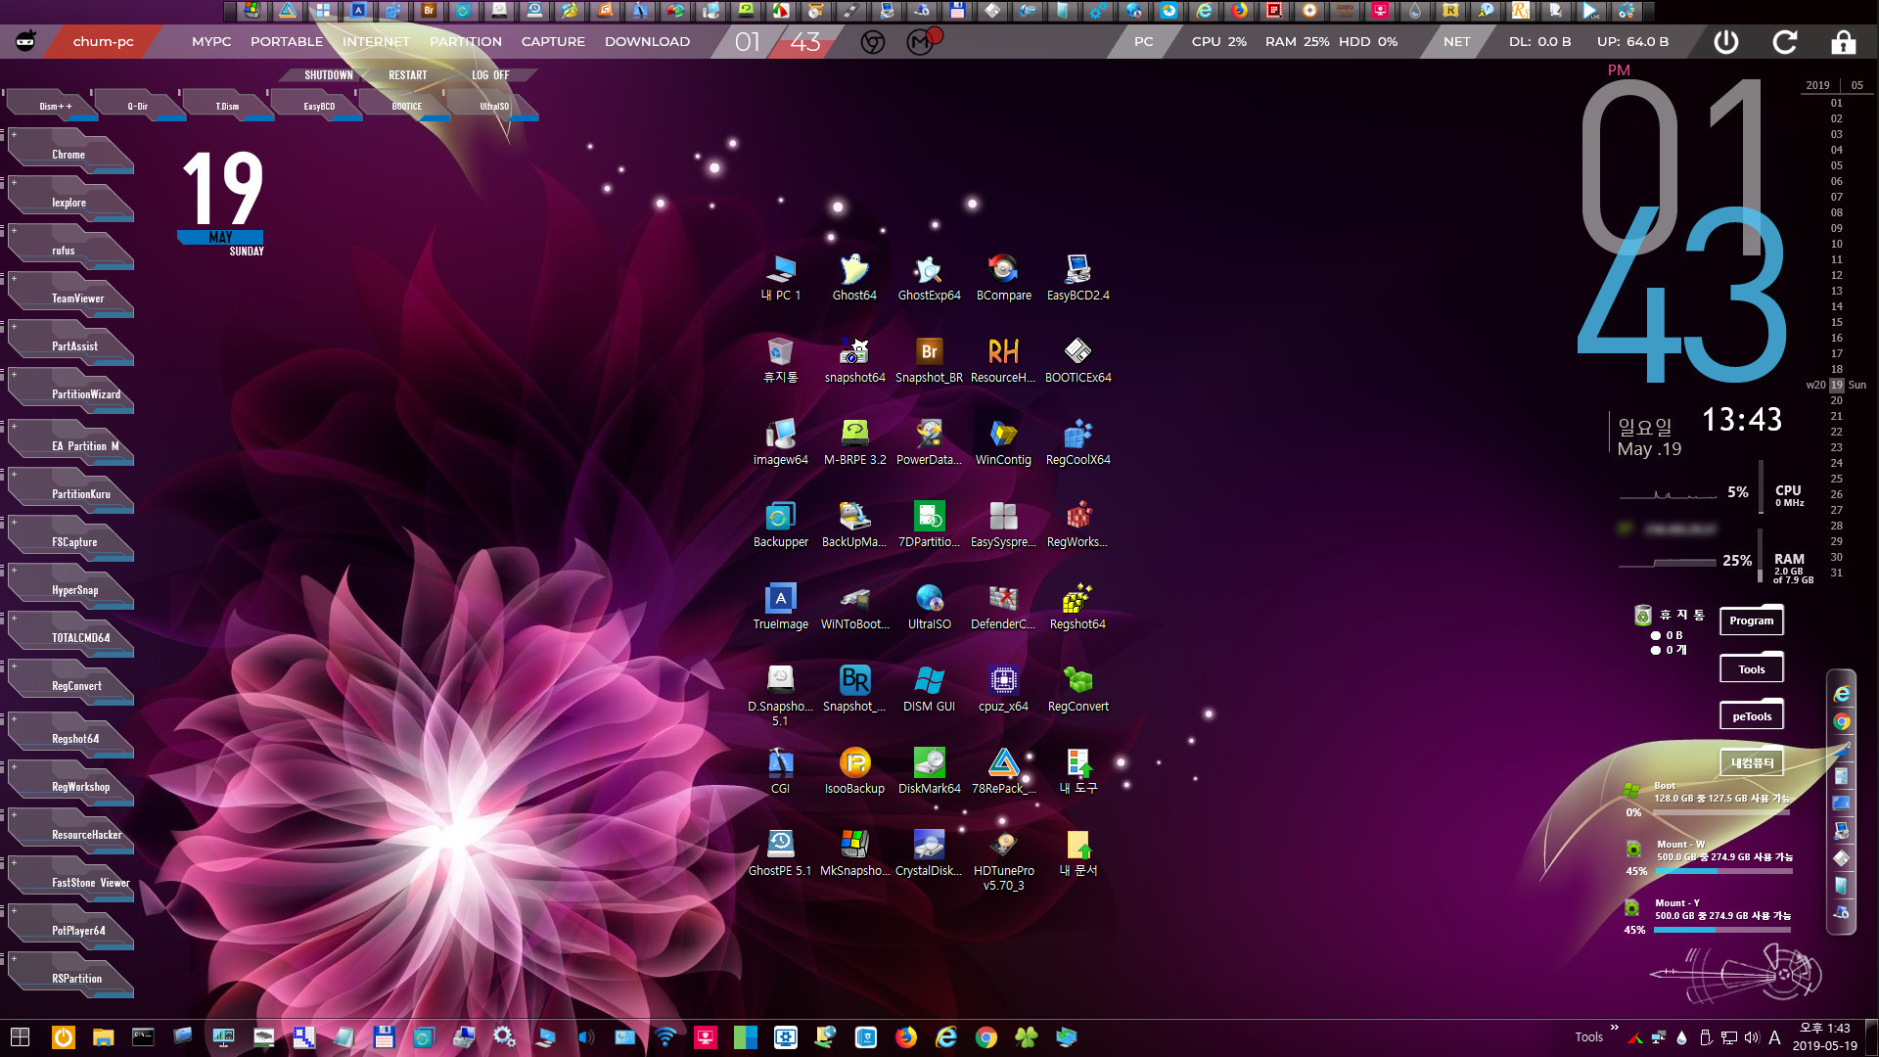Open Internet Explorer in right vertical dock
The width and height of the screenshot is (1879, 1057).
tap(1842, 694)
